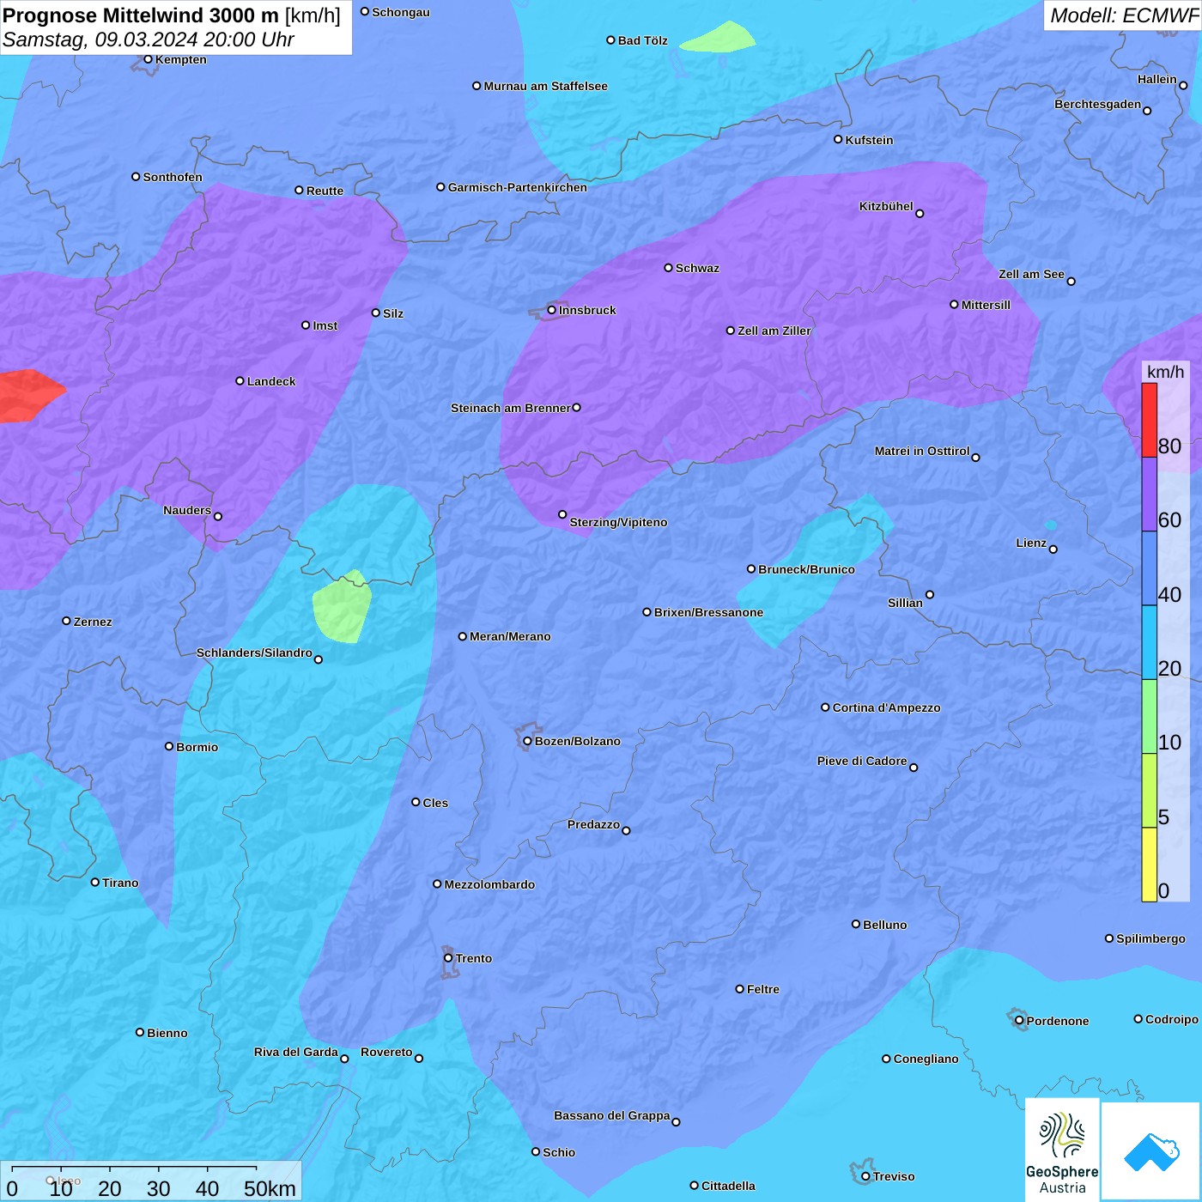Click the green 10 km/h legend swatch

click(x=1149, y=717)
